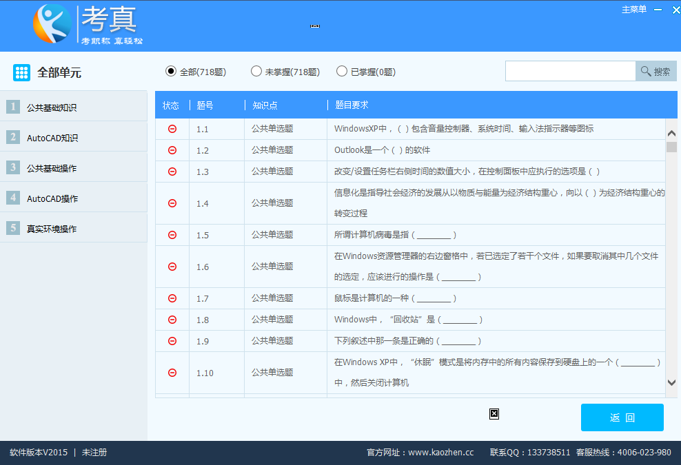Select the 已掌握(0题) radio button
Viewport: 681px width, 465px height.
point(342,71)
